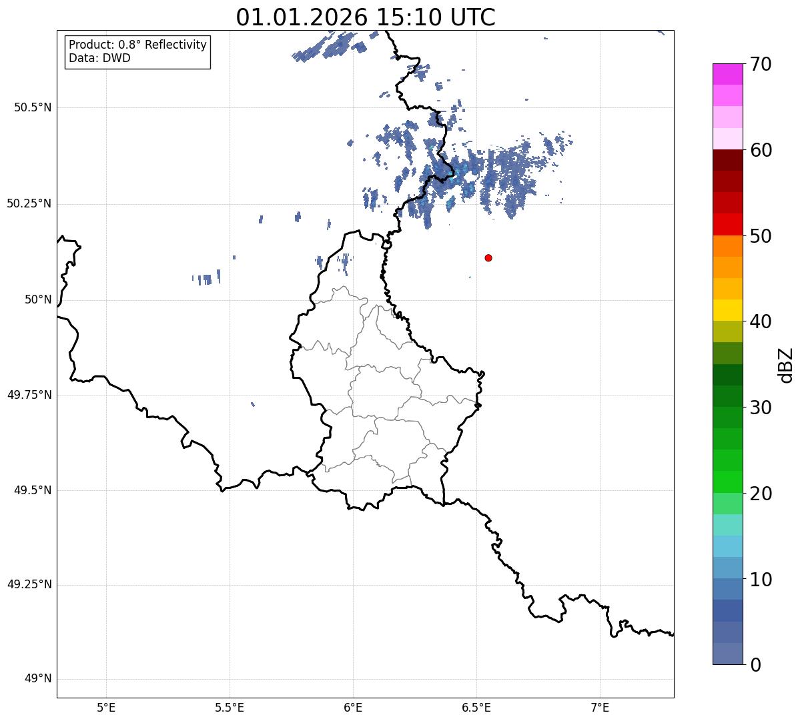Image resolution: width=802 pixels, height=721 pixels.
Task: Click the dark green colorbar segment near 30
Action: click(727, 396)
